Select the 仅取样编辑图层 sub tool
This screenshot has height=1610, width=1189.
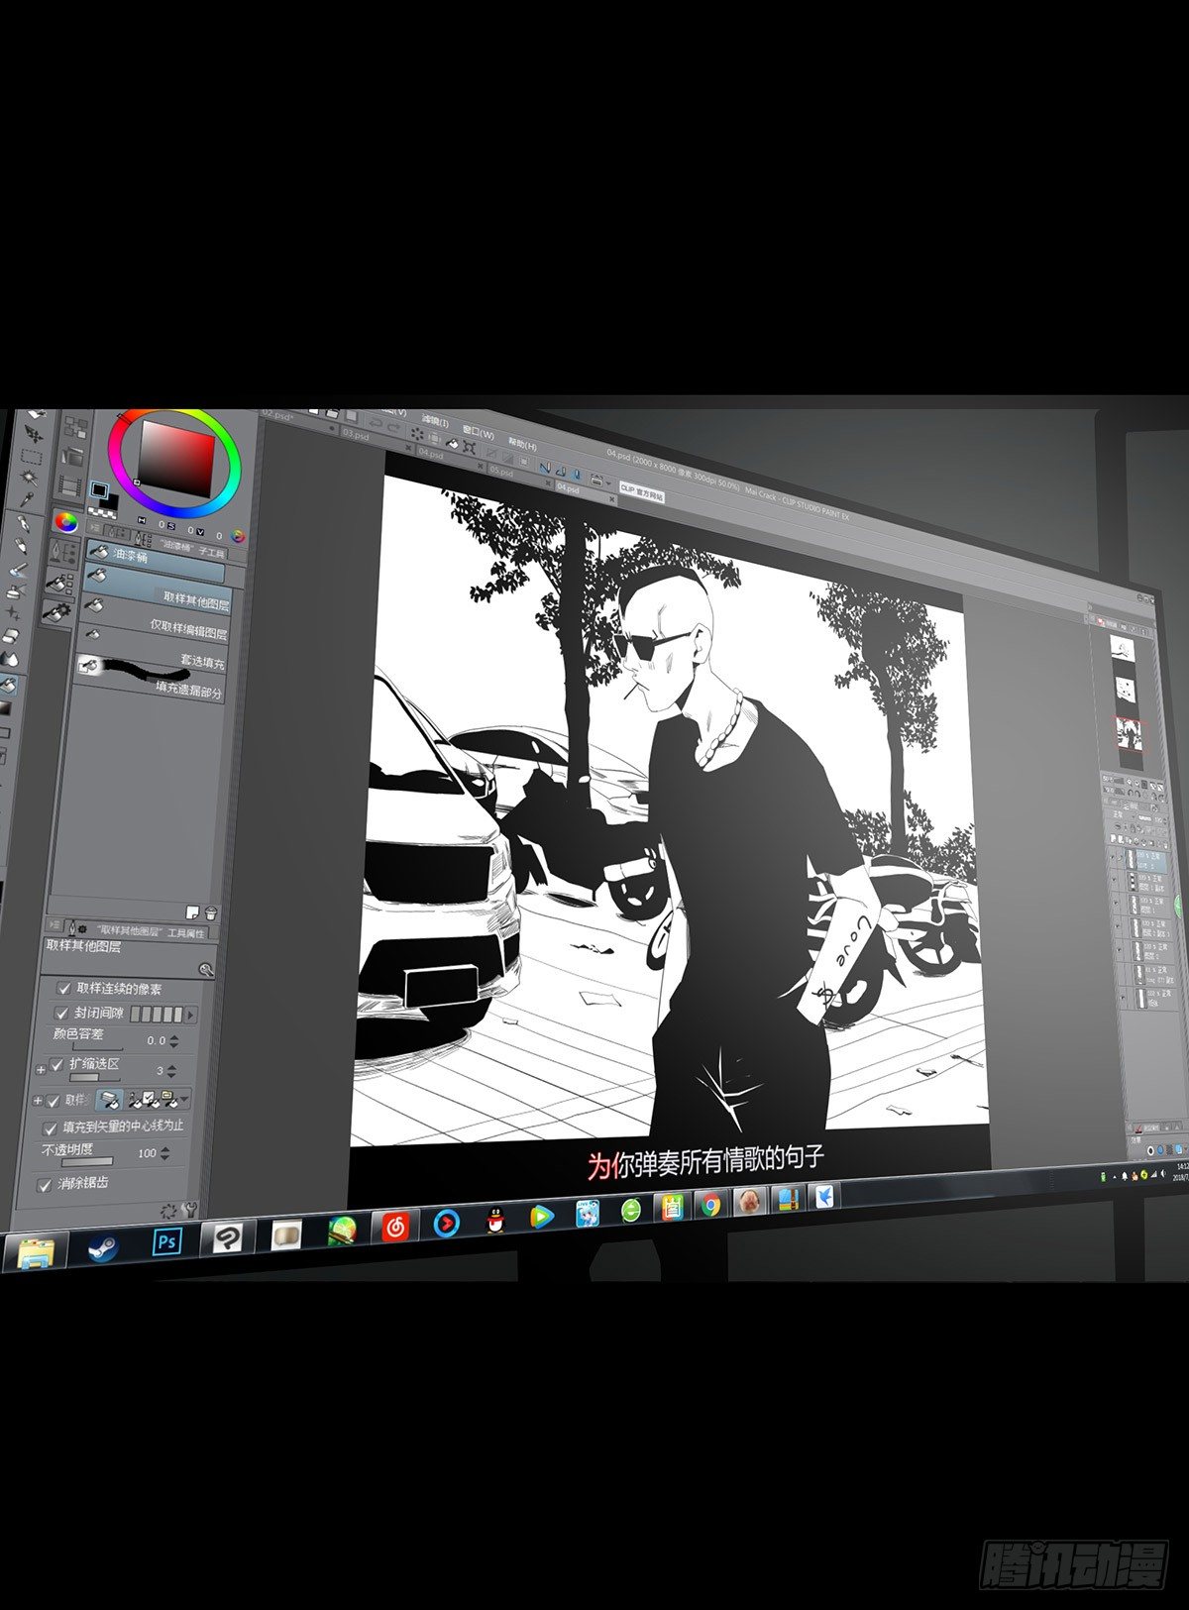tap(188, 631)
